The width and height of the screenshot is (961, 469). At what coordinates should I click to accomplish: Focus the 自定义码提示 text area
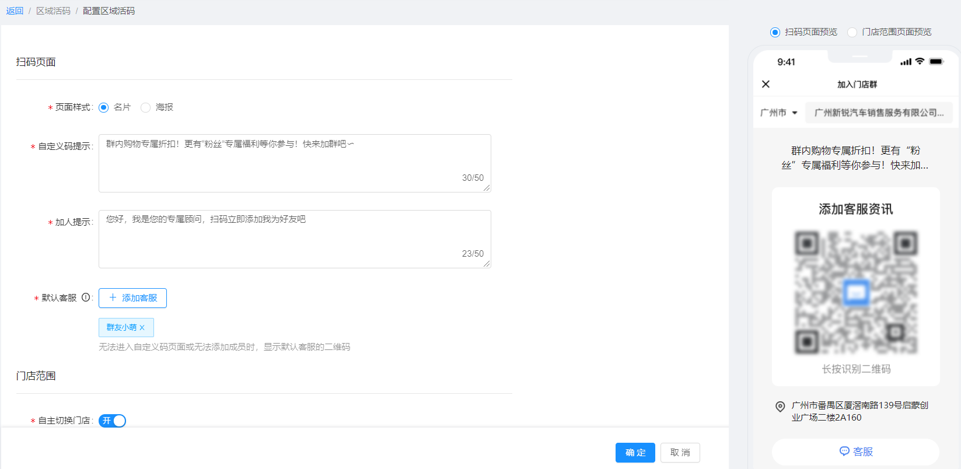(x=295, y=163)
